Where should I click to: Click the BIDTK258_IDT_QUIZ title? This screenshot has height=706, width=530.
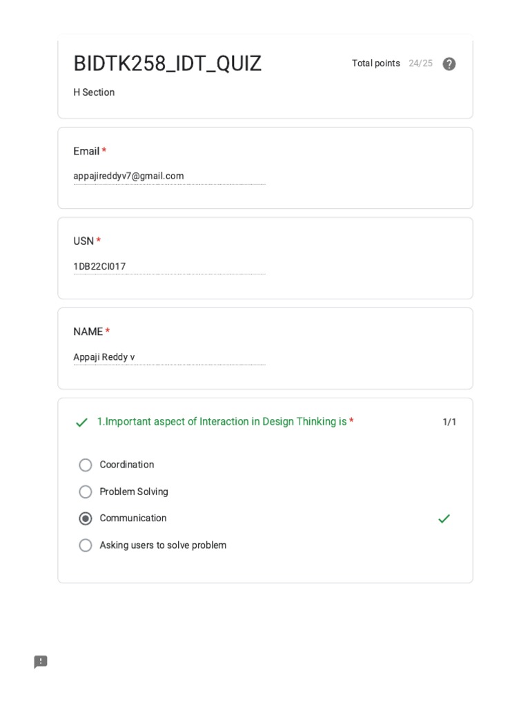pos(168,63)
